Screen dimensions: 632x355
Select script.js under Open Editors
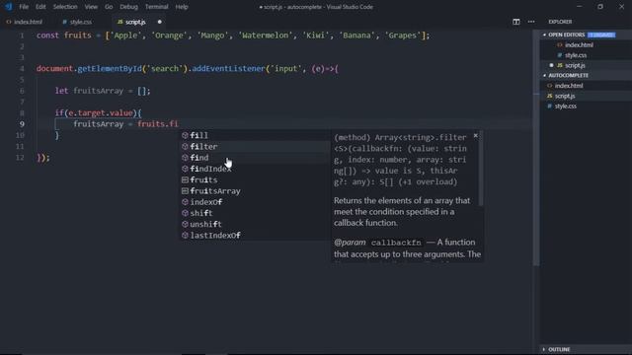(575, 65)
